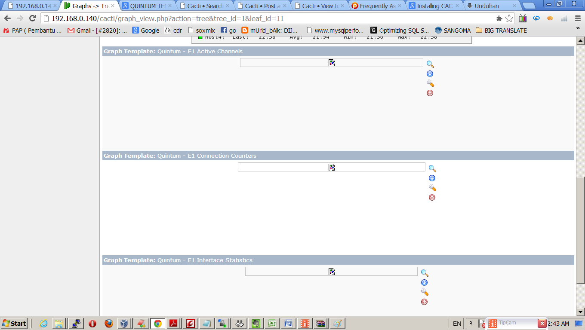
Task: Open the red PDF icon in taskbar
Action: (173, 324)
